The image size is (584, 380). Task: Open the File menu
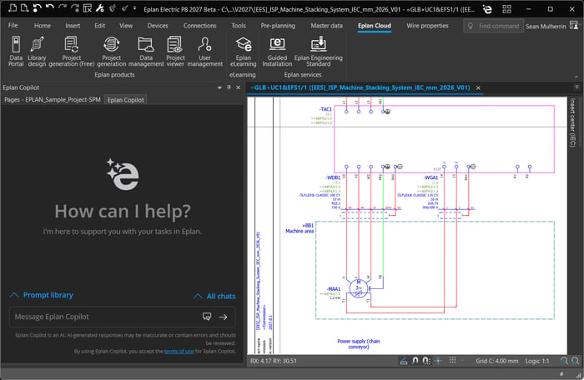tap(13, 25)
